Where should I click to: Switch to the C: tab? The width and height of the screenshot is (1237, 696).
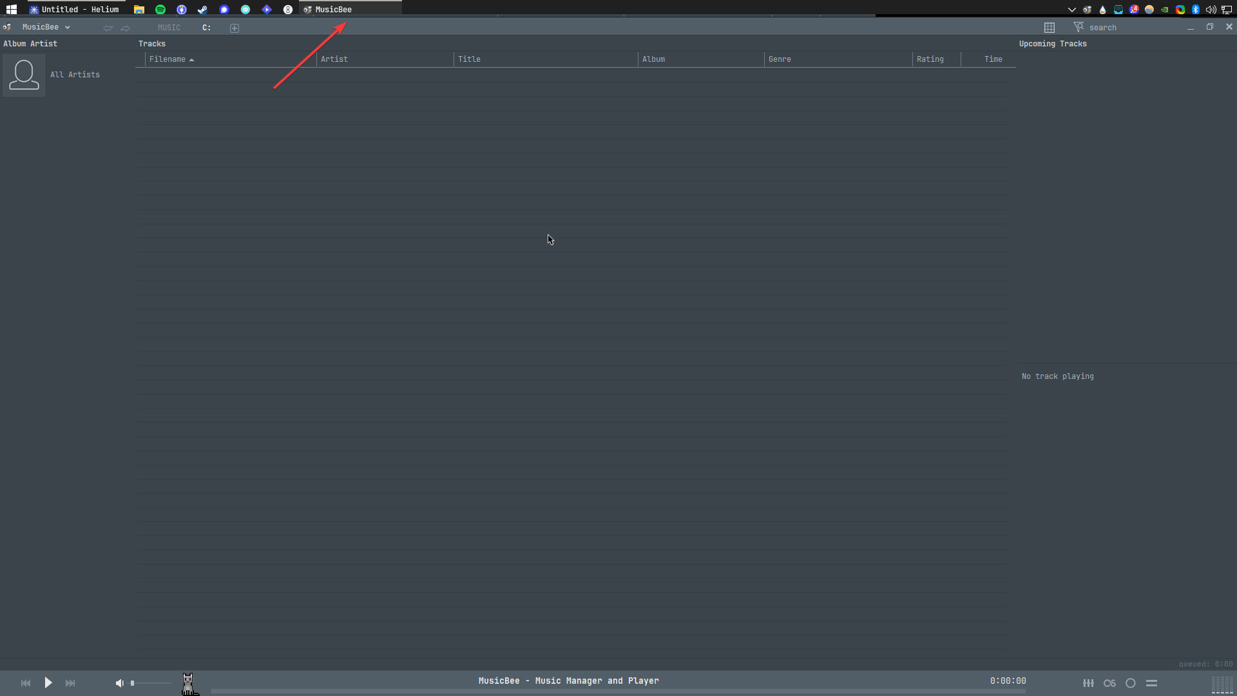[206, 28]
